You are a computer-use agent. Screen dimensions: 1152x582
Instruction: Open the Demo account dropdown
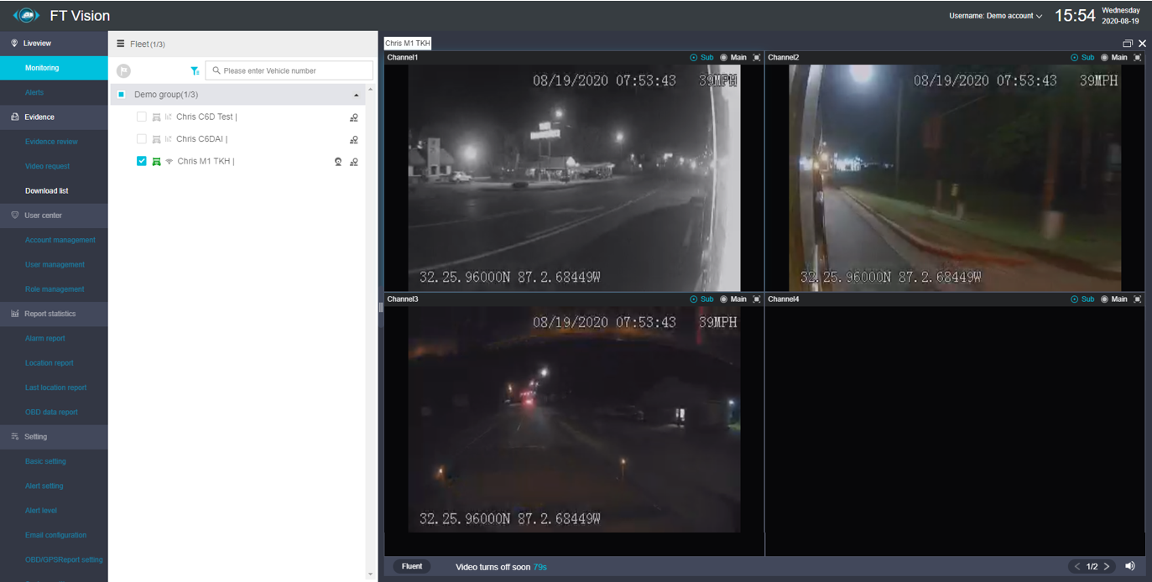[x=996, y=16]
